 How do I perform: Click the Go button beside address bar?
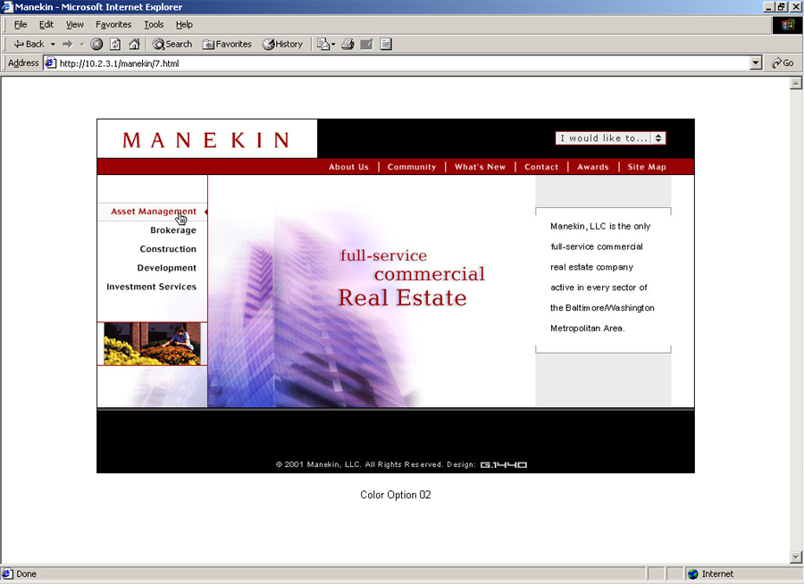[783, 63]
